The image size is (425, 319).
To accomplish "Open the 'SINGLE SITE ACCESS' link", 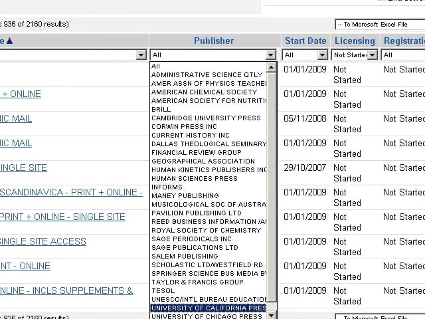I will pos(42,242).
